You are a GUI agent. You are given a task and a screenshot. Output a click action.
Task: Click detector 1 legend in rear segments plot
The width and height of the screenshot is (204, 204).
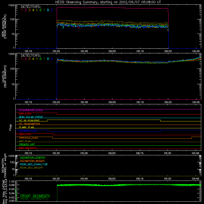[22, 59]
